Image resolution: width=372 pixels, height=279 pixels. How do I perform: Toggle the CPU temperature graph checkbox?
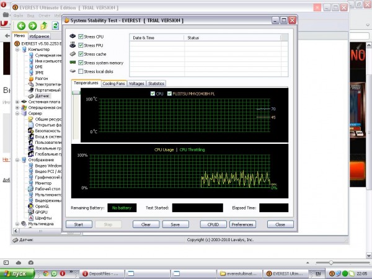153,94
